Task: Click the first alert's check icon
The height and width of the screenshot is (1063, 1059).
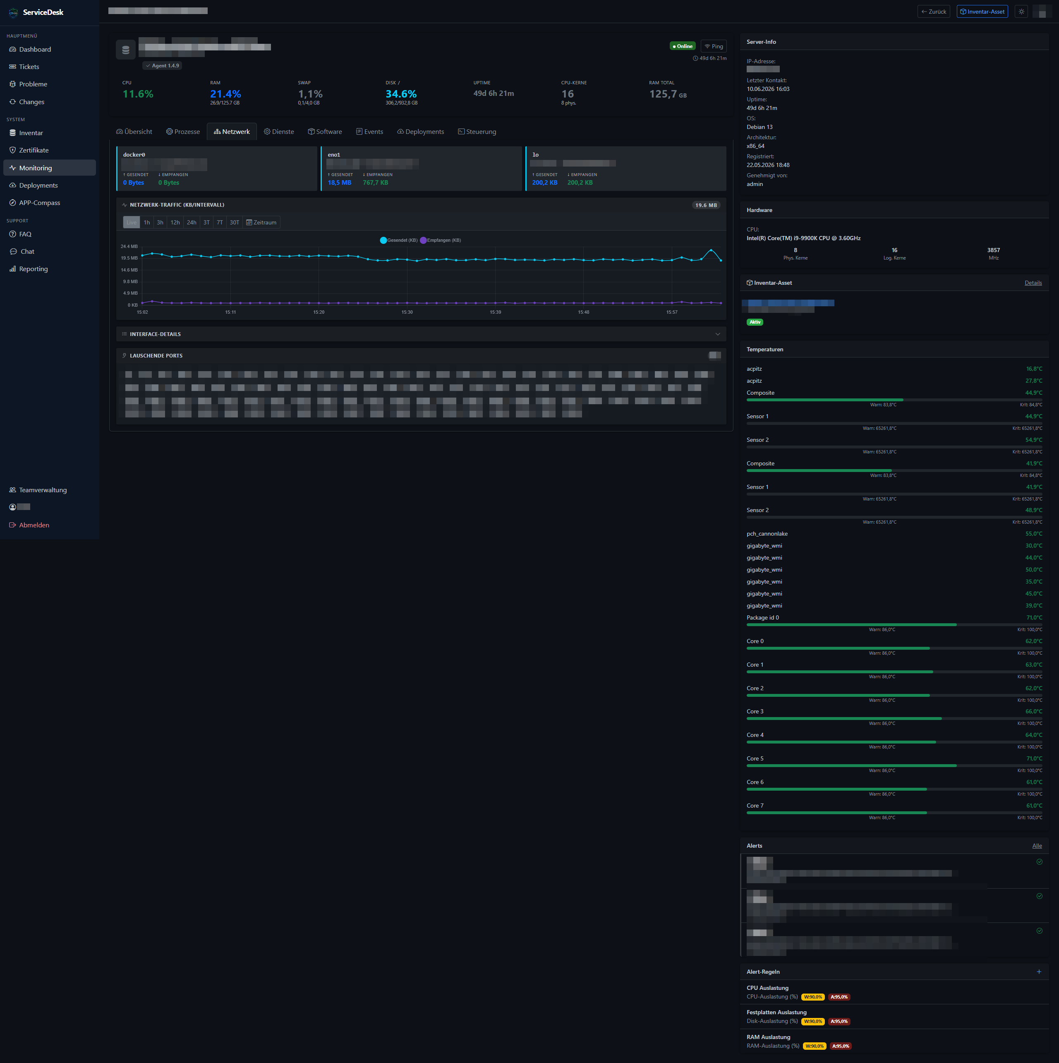Action: [1039, 862]
